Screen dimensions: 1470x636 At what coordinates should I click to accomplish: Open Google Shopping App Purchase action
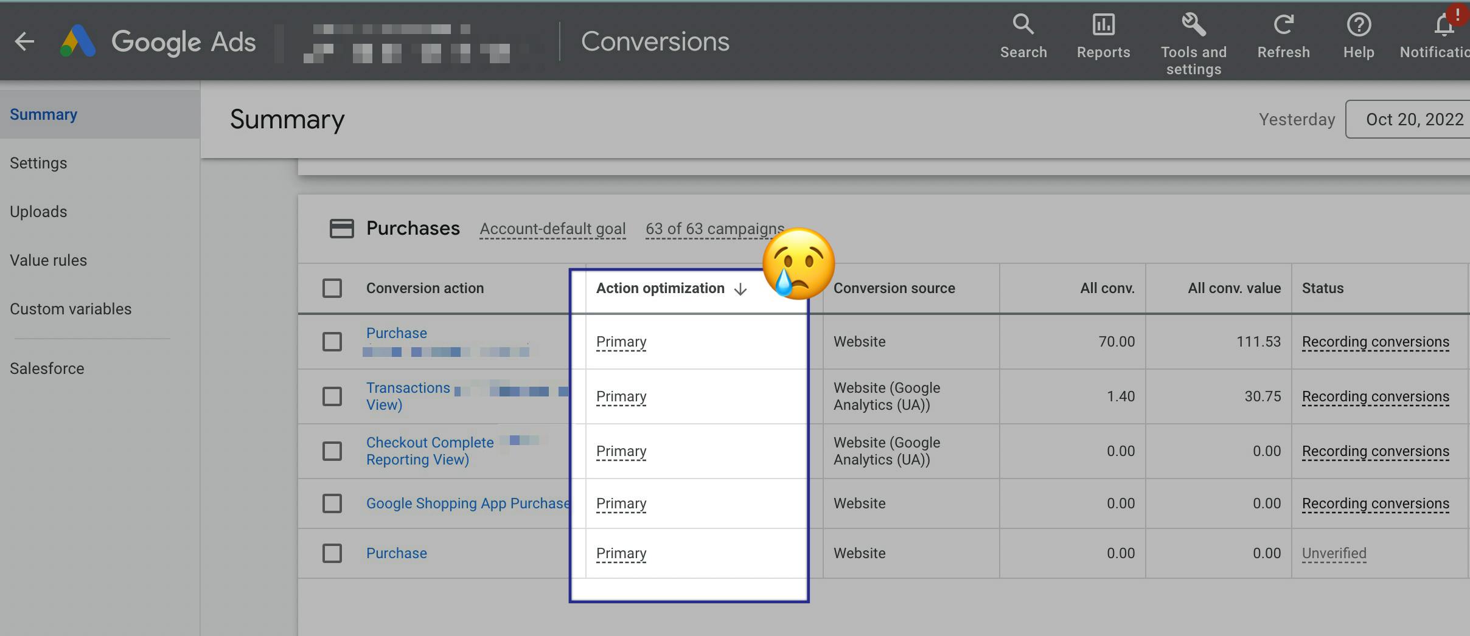tap(468, 503)
